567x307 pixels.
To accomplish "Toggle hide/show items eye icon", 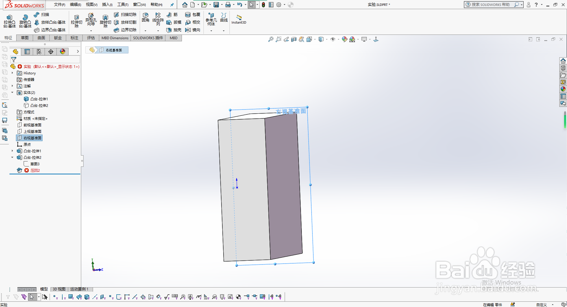I will tap(333, 39).
